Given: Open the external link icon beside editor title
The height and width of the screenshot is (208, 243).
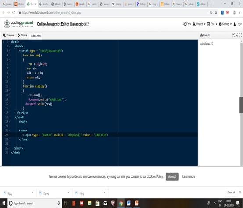Looking at the screenshot, I should (x=88, y=24).
